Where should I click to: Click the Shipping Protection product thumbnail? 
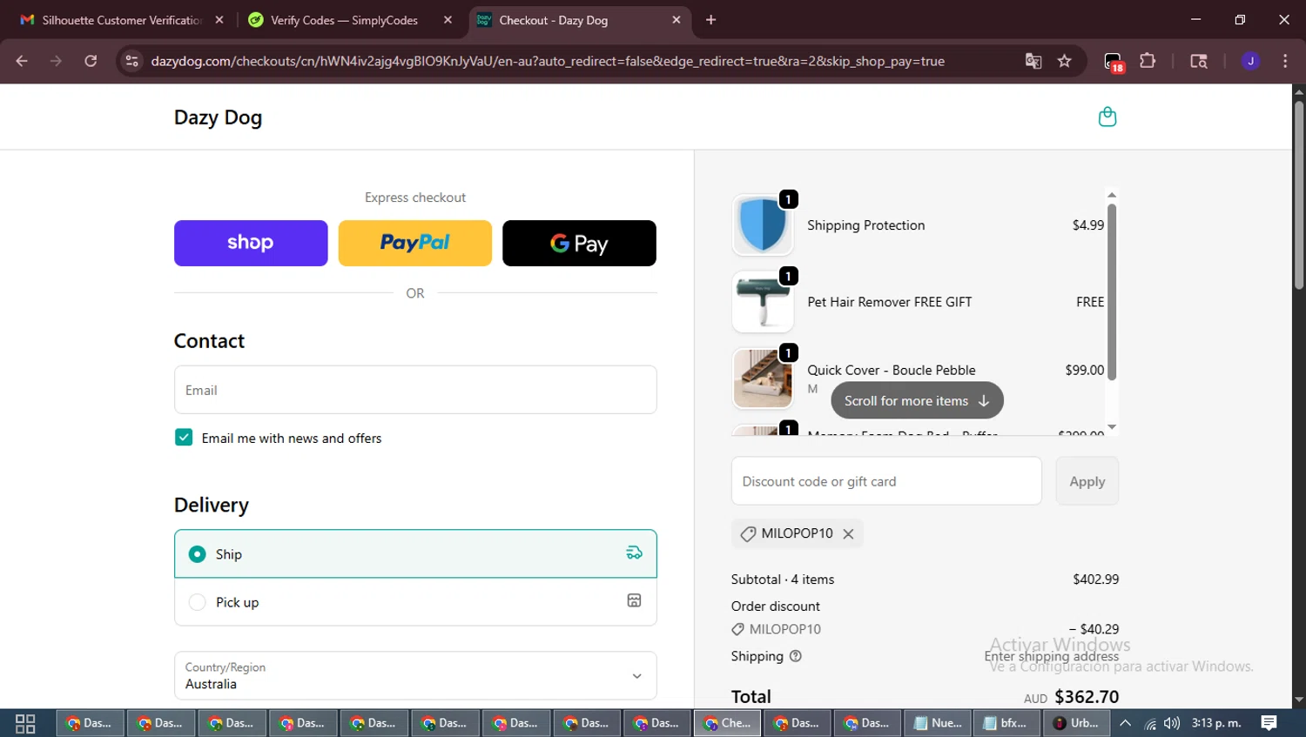(x=763, y=225)
